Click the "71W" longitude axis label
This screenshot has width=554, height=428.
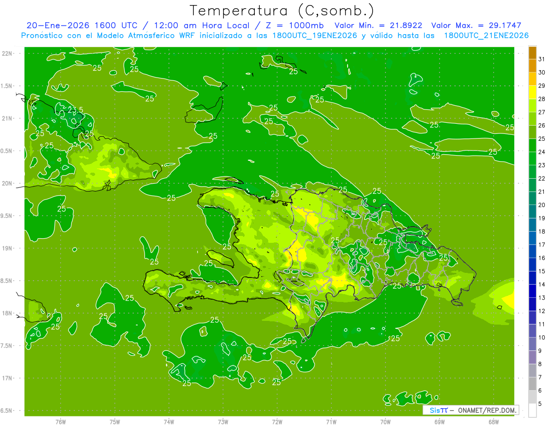(x=331, y=422)
